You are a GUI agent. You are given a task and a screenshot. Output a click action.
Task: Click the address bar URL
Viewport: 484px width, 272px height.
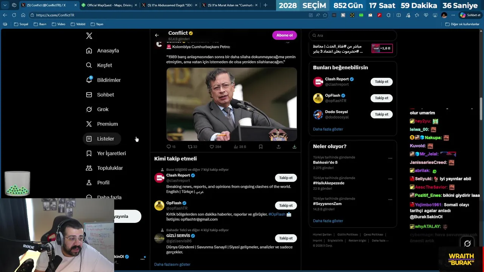click(x=55, y=15)
